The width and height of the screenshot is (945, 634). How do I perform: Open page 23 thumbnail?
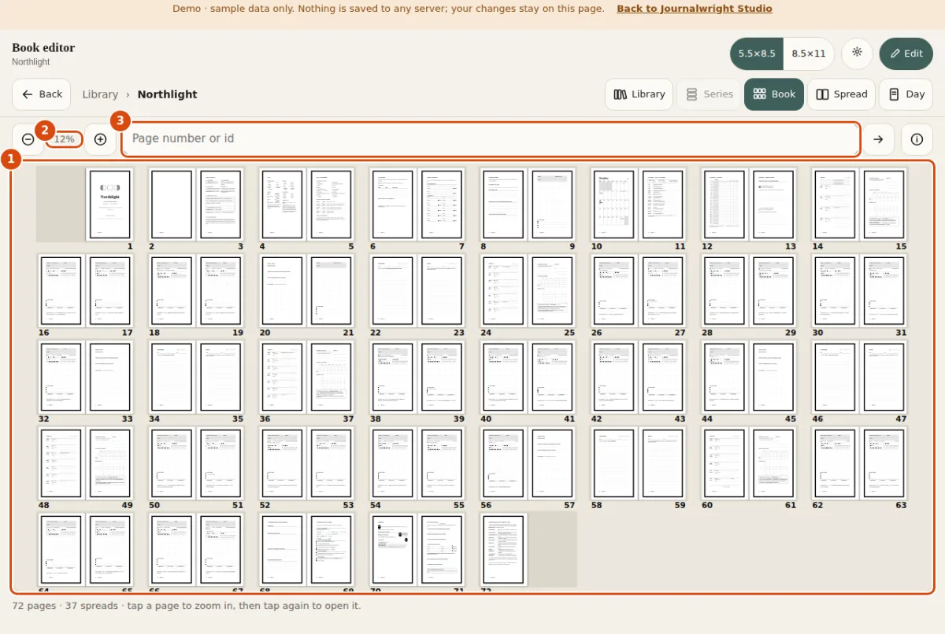pyautogui.click(x=441, y=291)
